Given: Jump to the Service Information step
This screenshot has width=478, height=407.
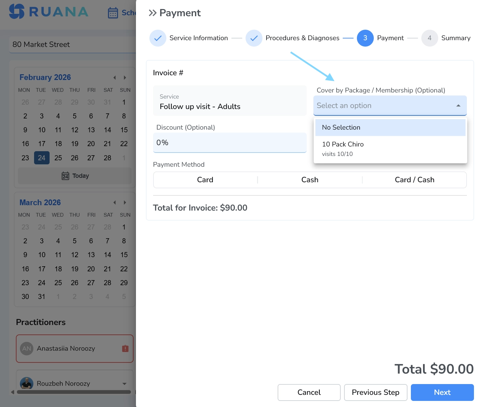Looking at the screenshot, I should [x=158, y=38].
